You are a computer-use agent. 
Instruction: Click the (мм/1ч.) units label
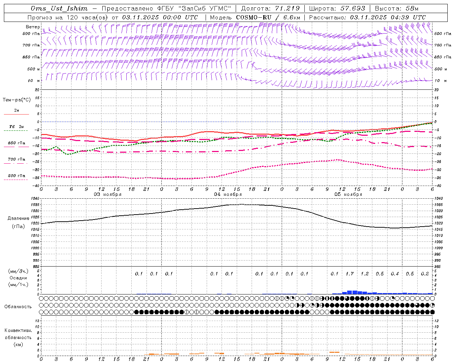pyautogui.click(x=18, y=285)
